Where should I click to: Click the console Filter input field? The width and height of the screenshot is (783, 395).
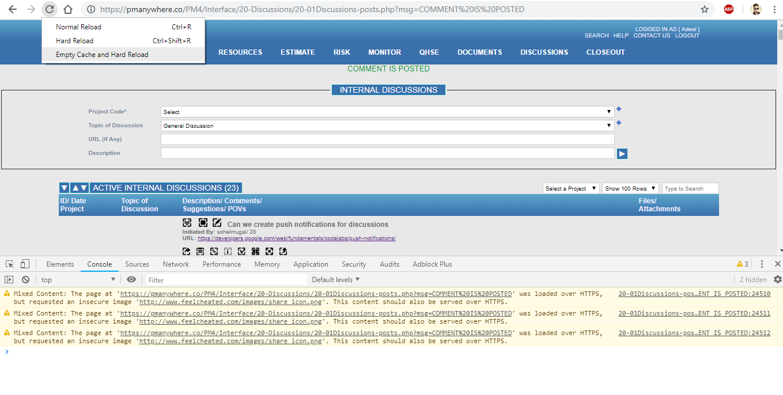pos(225,280)
